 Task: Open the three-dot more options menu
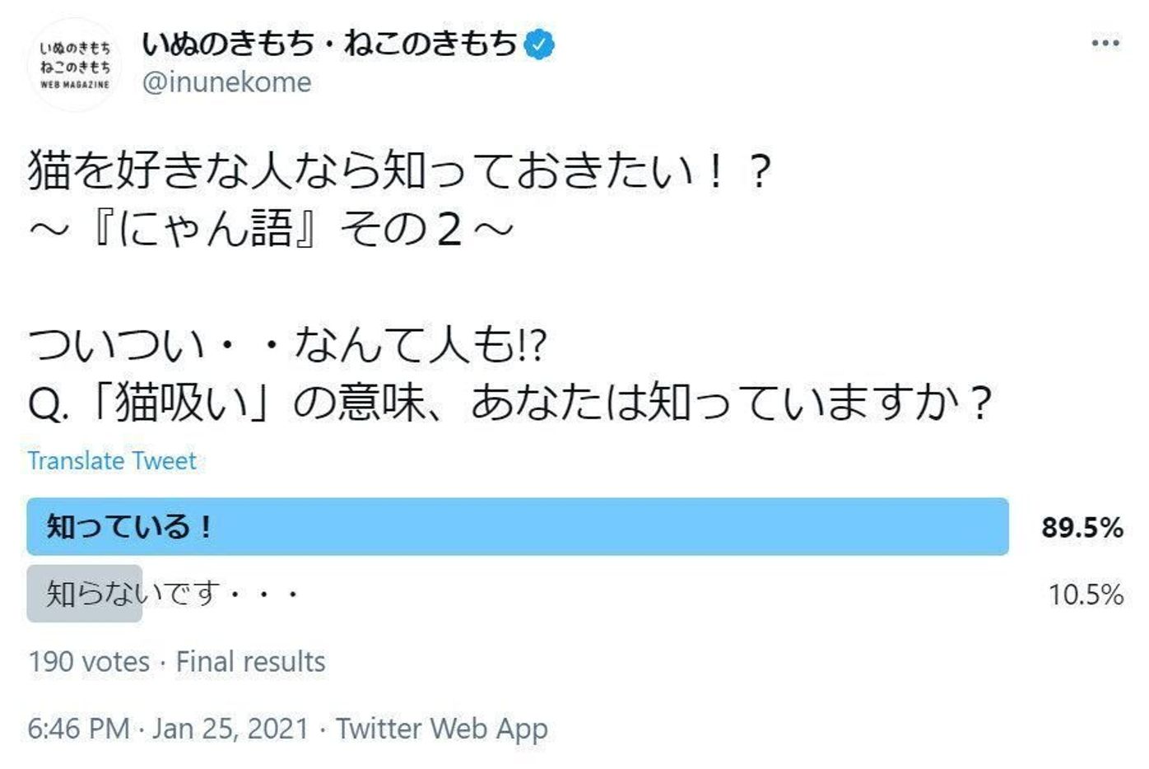click(x=1105, y=44)
